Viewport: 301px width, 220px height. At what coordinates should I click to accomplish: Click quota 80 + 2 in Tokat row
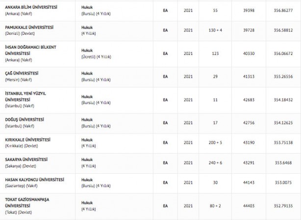coord(215,206)
